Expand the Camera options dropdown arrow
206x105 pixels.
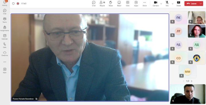click(161, 4)
